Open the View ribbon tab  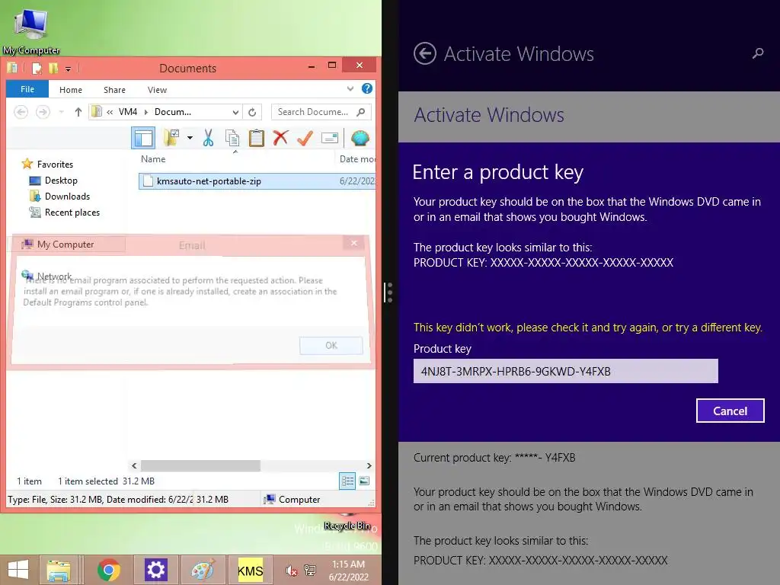point(157,90)
